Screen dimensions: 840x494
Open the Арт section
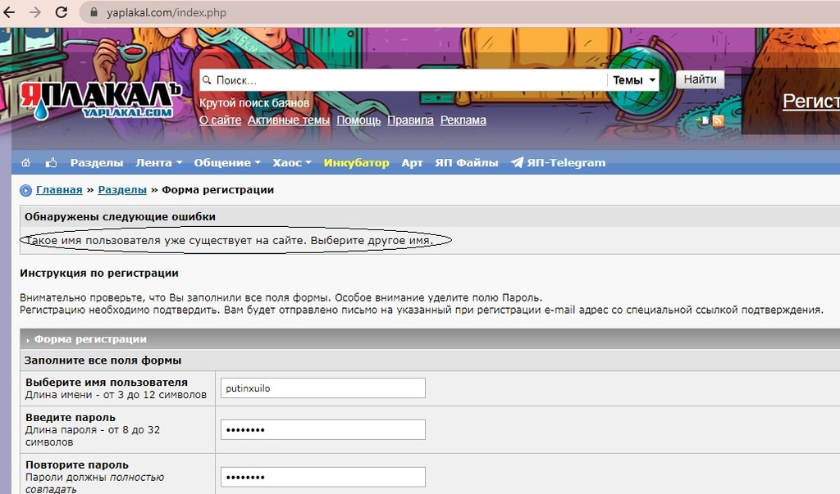412,163
